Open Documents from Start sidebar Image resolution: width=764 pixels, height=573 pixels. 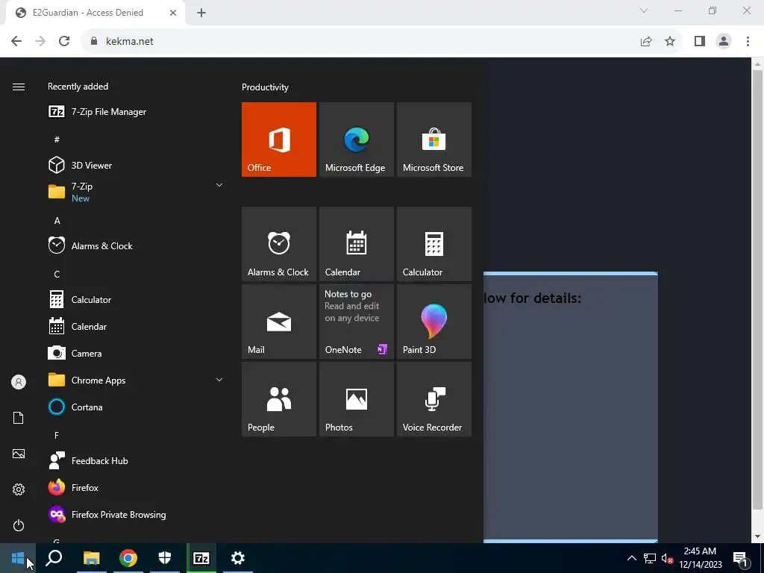tap(19, 418)
